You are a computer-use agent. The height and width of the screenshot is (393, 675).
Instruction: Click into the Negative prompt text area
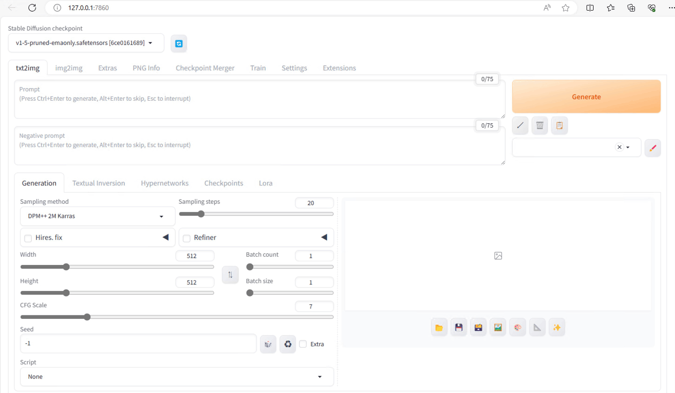click(260, 146)
